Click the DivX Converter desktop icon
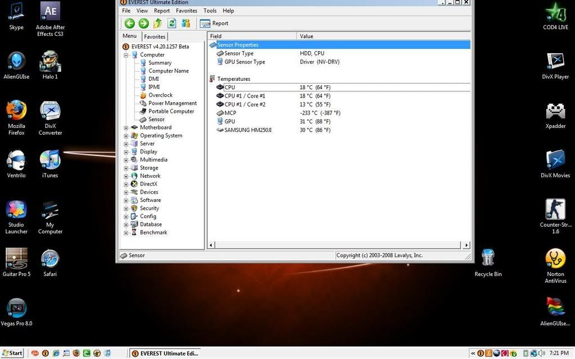Screen dimensions: 575x359 pyautogui.click(x=50, y=118)
